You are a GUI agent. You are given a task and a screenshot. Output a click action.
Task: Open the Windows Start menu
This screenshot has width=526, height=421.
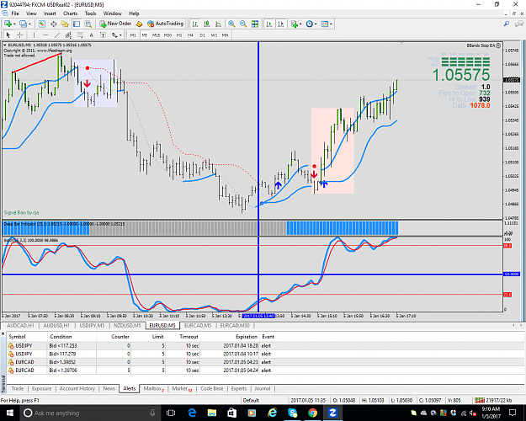click(9, 413)
